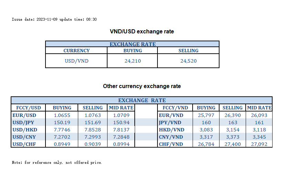The width and height of the screenshot is (286, 171).
Task: Click the USD/VND selling rate 24,520
Action: pyautogui.click(x=188, y=61)
